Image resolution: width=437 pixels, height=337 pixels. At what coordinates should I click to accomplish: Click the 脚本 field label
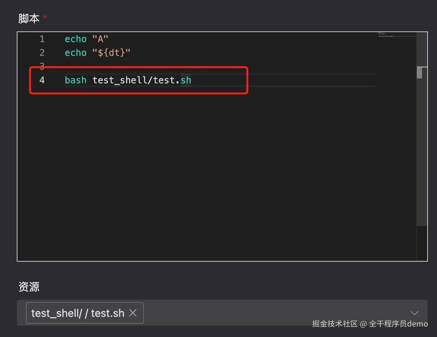pos(29,19)
